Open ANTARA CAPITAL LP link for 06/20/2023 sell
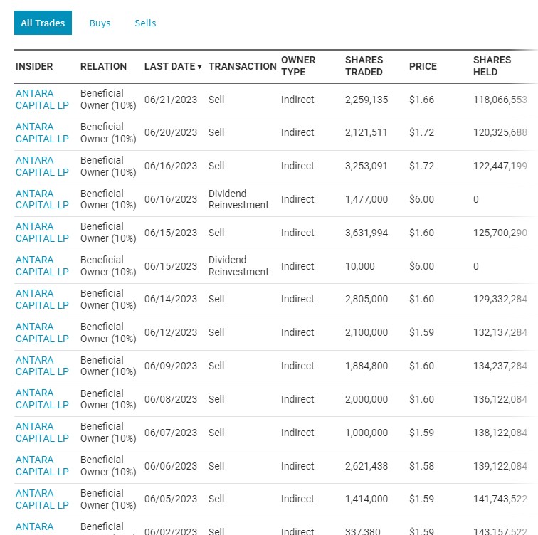Screen dimensions: 538x535 (42, 133)
